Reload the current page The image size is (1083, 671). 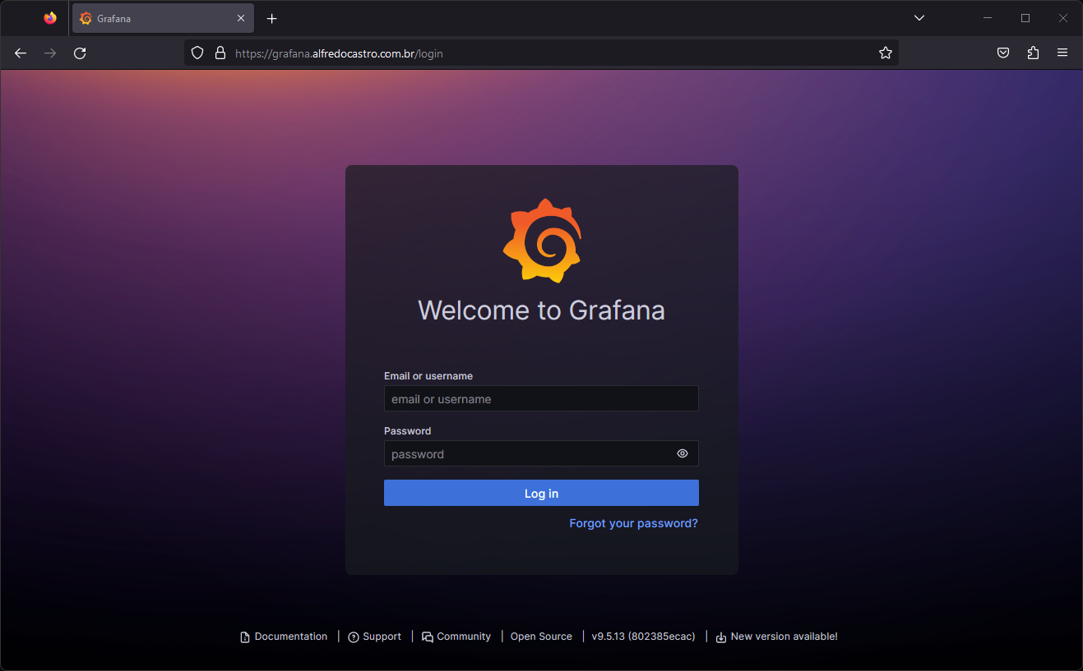click(x=80, y=53)
